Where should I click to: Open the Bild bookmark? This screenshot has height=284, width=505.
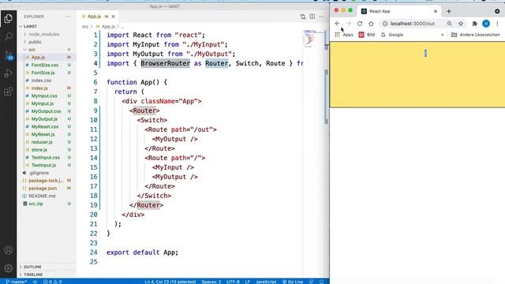click(x=367, y=35)
